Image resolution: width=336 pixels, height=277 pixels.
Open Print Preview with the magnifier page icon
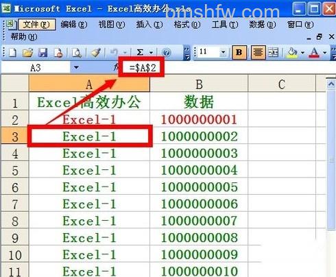click(x=77, y=53)
